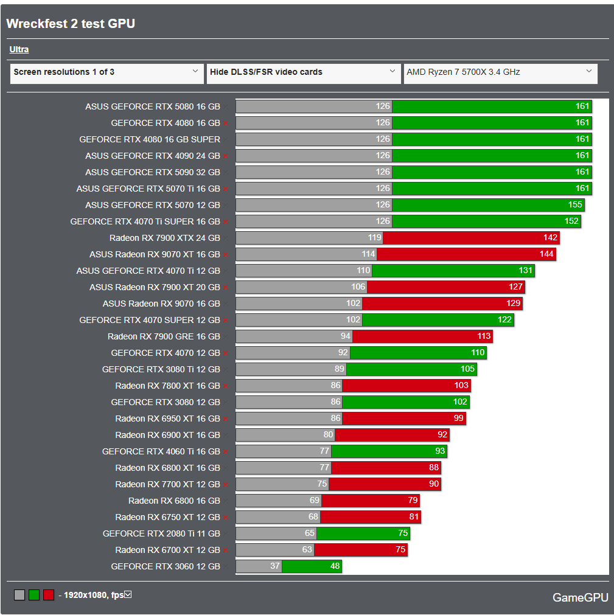This screenshot has width=614, height=615.
Task: Remove ASUS GEFORCE RTX 5090 32 GB row
Action: (226, 173)
